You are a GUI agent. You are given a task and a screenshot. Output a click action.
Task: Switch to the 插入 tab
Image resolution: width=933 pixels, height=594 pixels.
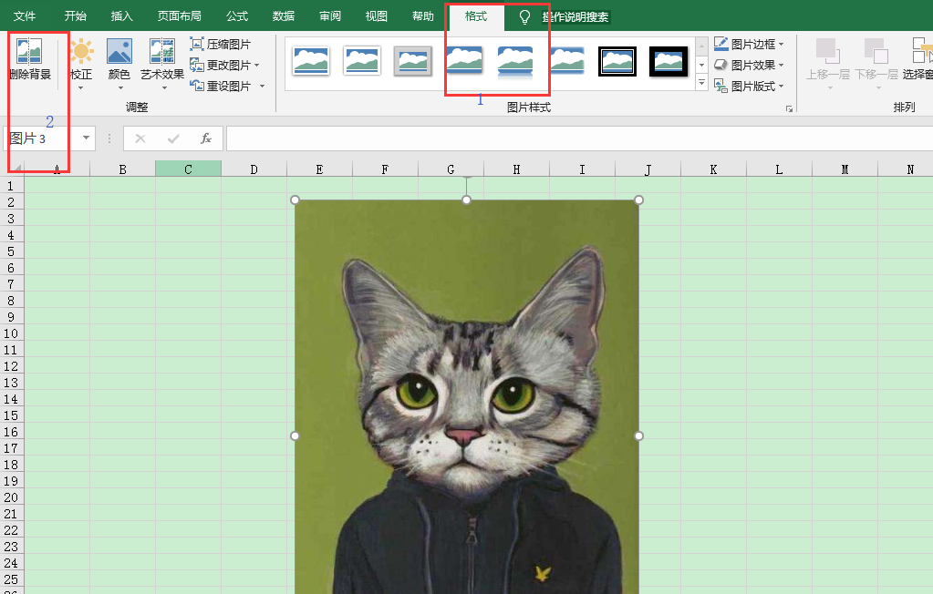(x=122, y=16)
